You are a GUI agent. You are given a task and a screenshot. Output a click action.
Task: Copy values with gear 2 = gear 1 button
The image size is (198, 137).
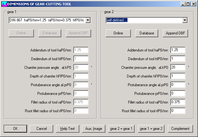121,129
